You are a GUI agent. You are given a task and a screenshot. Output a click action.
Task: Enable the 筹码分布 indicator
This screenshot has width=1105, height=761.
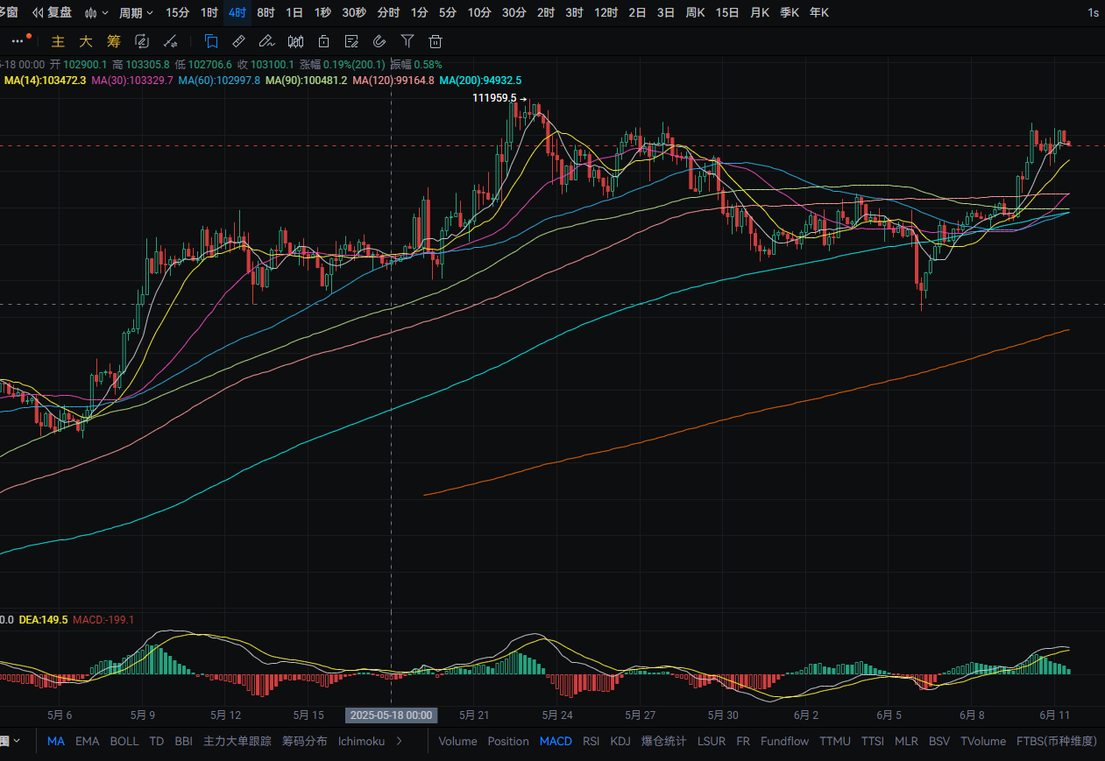304,741
